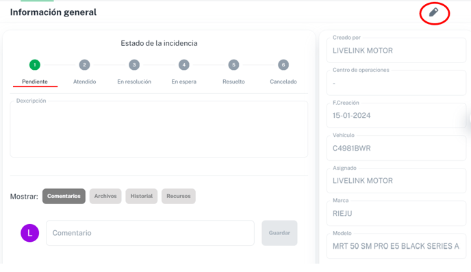Click the Pendiente status label
471x272 pixels.
(35, 82)
